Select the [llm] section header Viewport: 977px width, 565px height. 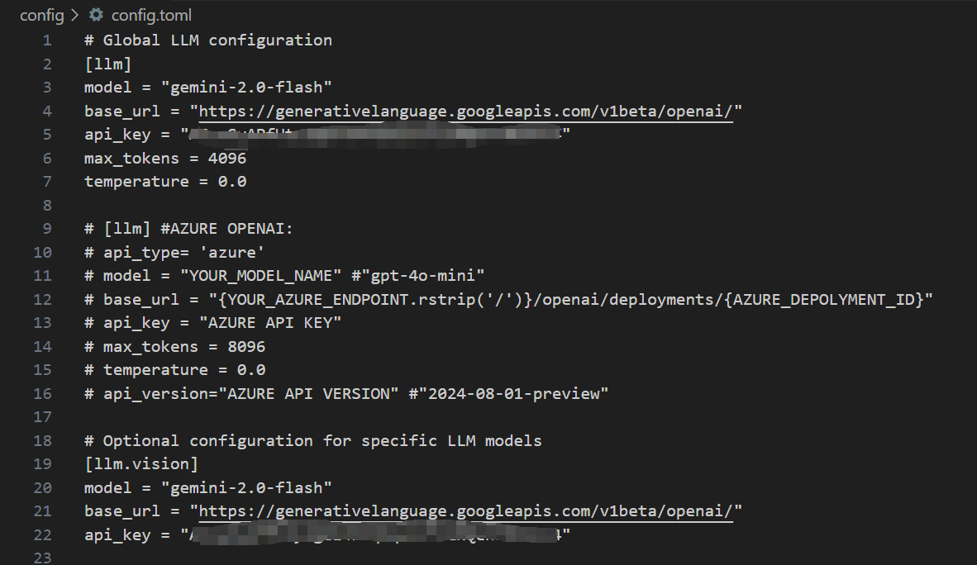pyautogui.click(x=107, y=63)
